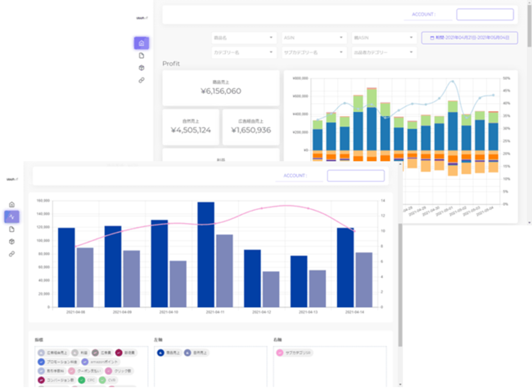The width and height of the screenshot is (532, 388).
Task: Click the upper ACCOUNT input field
Action: (x=485, y=14)
